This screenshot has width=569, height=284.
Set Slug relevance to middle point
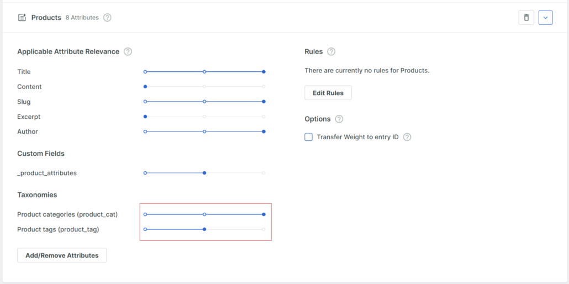point(204,102)
